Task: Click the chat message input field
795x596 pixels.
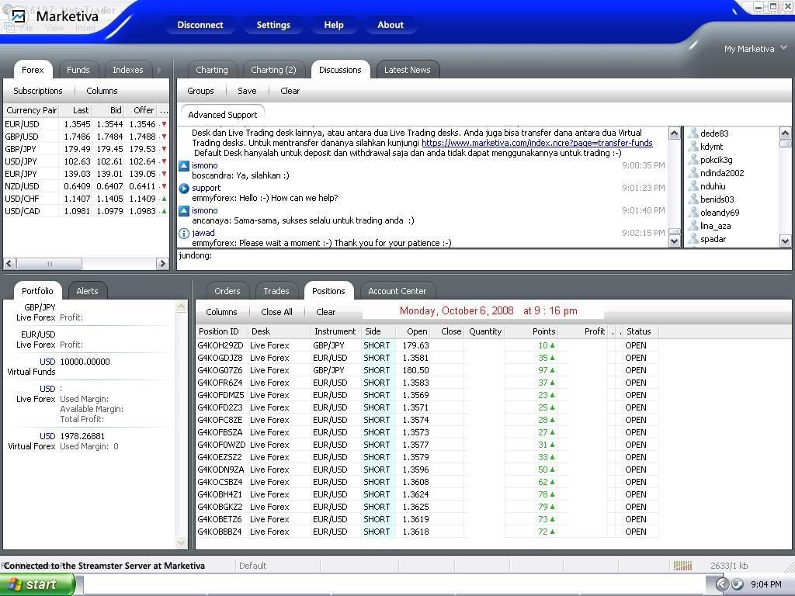Action: [484, 259]
